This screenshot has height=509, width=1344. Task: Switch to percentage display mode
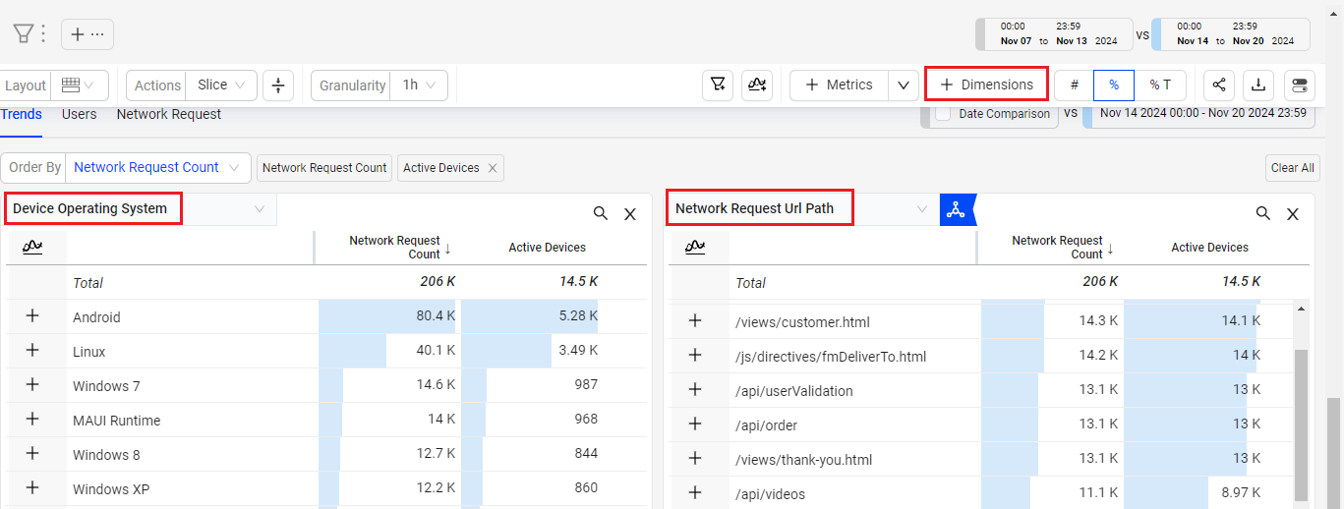[1113, 85]
